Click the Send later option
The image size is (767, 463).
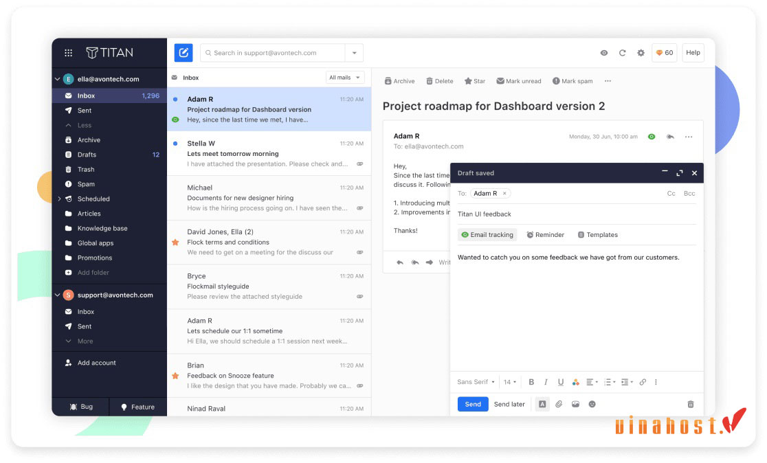(x=509, y=405)
